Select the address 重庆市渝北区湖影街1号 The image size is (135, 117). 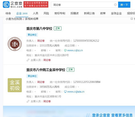pyautogui.click(x=48, y=97)
